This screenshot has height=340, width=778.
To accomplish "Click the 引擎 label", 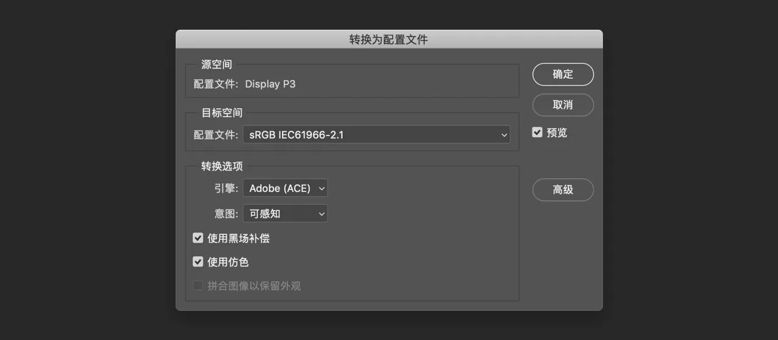I will coord(226,188).
